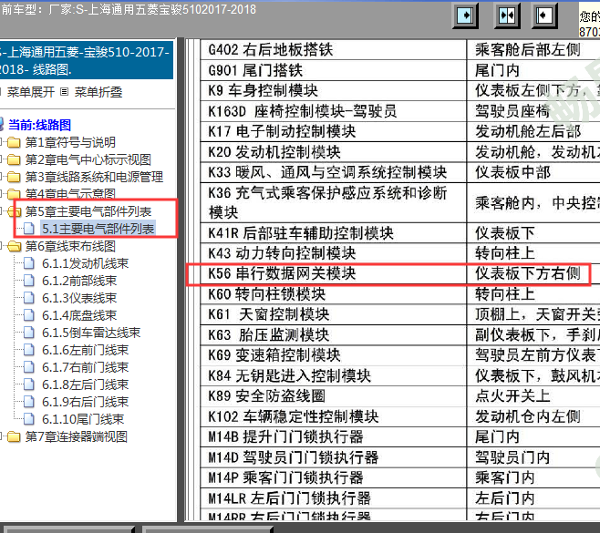Click folder icon of 第3章线路系统和电源管理
This screenshot has width=600, height=533.
pos(15,177)
